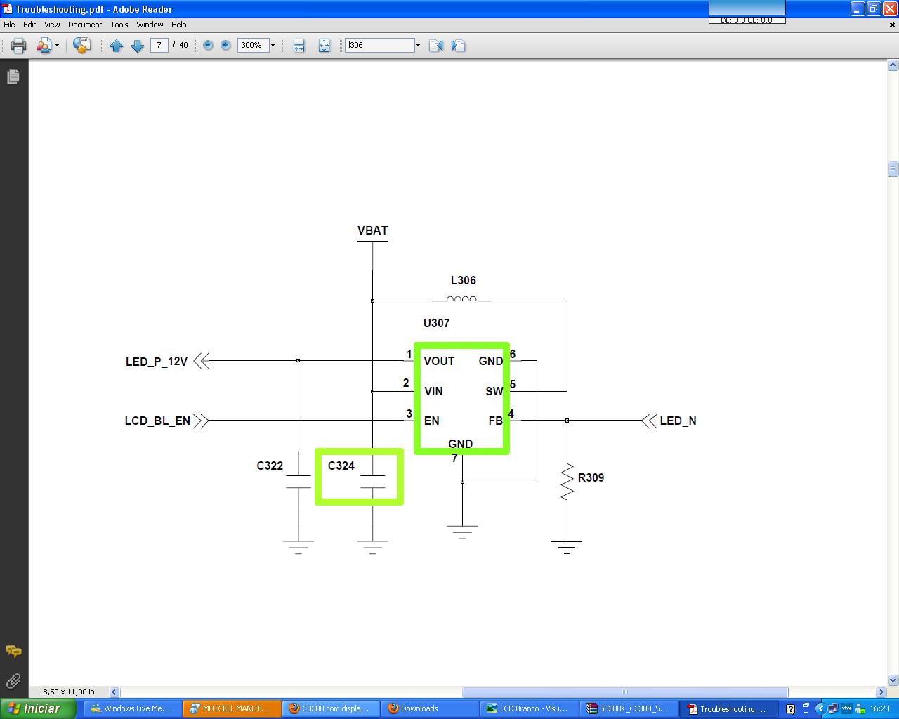Click the Print icon in toolbar

18,46
